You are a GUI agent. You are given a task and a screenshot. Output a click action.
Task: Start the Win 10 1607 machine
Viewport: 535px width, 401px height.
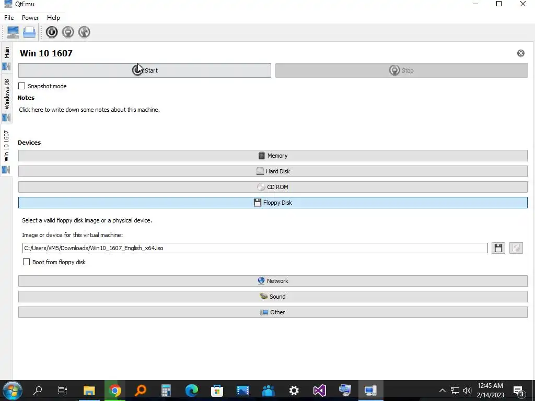pyautogui.click(x=145, y=70)
